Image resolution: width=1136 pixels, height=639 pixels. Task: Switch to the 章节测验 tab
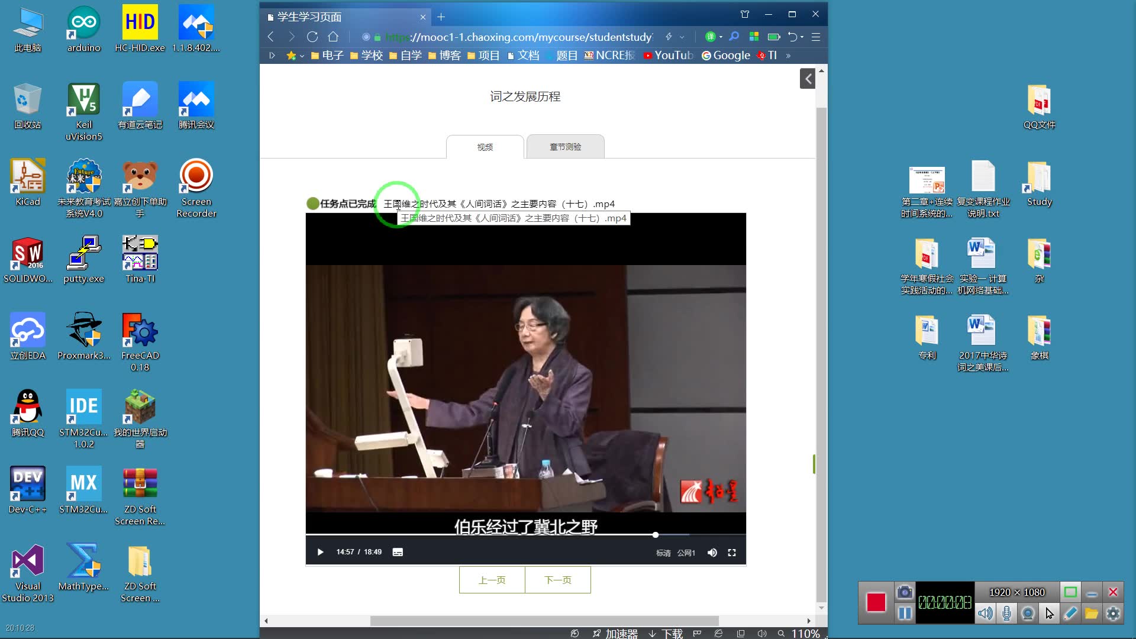point(564,147)
